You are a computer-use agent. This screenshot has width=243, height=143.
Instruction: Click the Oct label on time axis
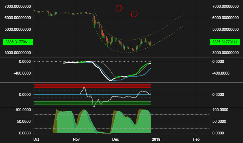pos(36,139)
